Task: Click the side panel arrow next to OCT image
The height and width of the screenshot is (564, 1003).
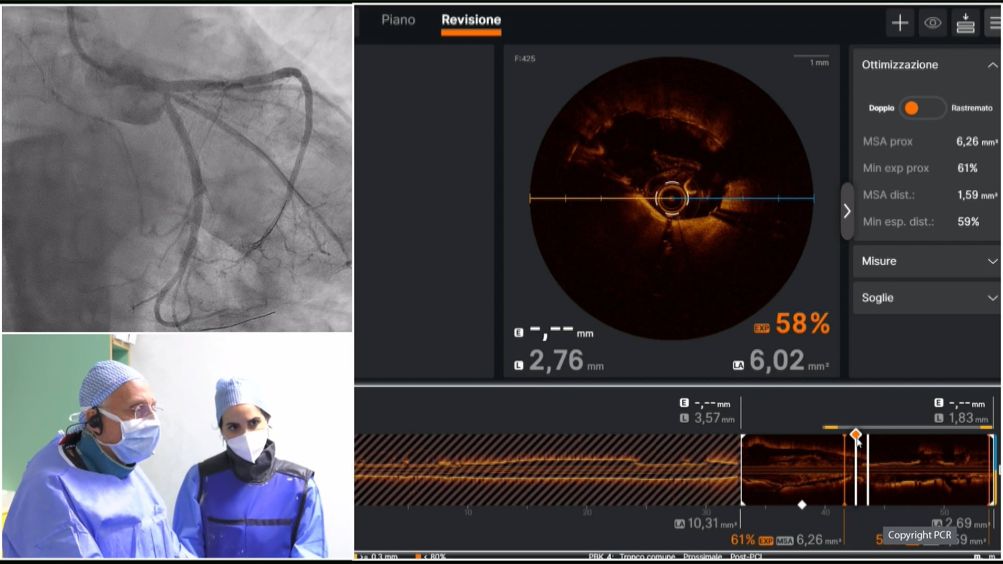Action: tap(847, 211)
